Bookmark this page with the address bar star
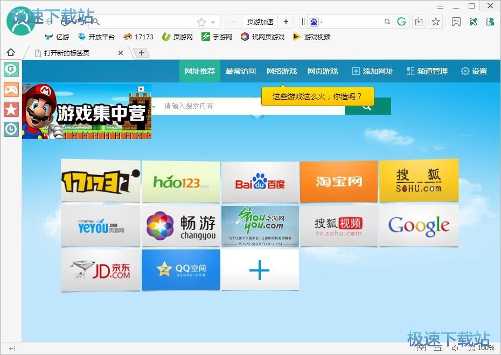Viewport: 501px width, 355px height. (201, 22)
